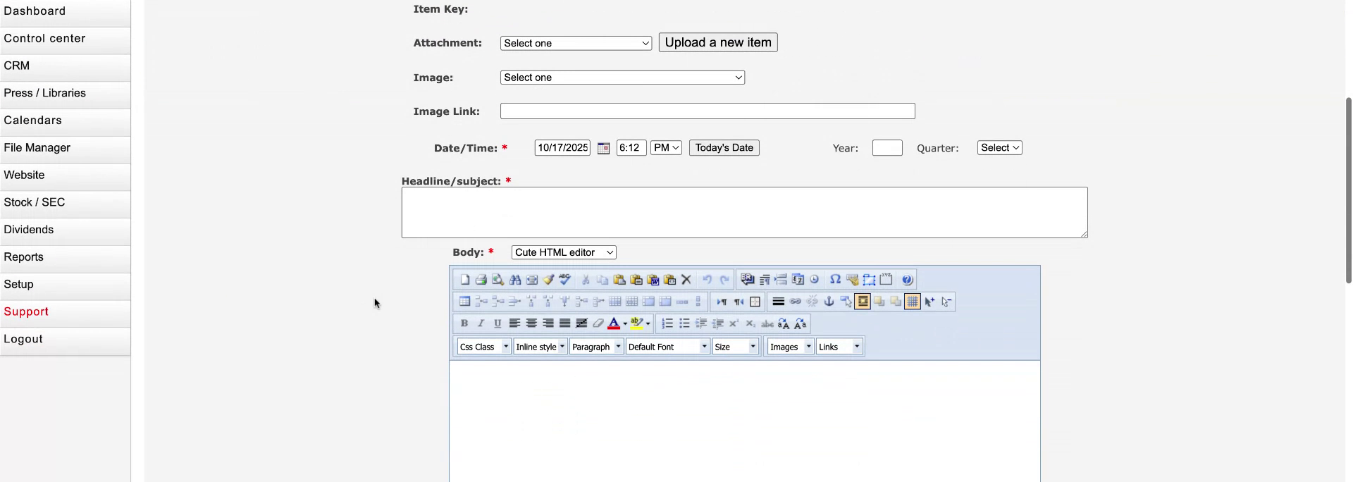The height and width of the screenshot is (482, 1353).
Task: Open the Css Class dropdown
Action: pos(484,347)
